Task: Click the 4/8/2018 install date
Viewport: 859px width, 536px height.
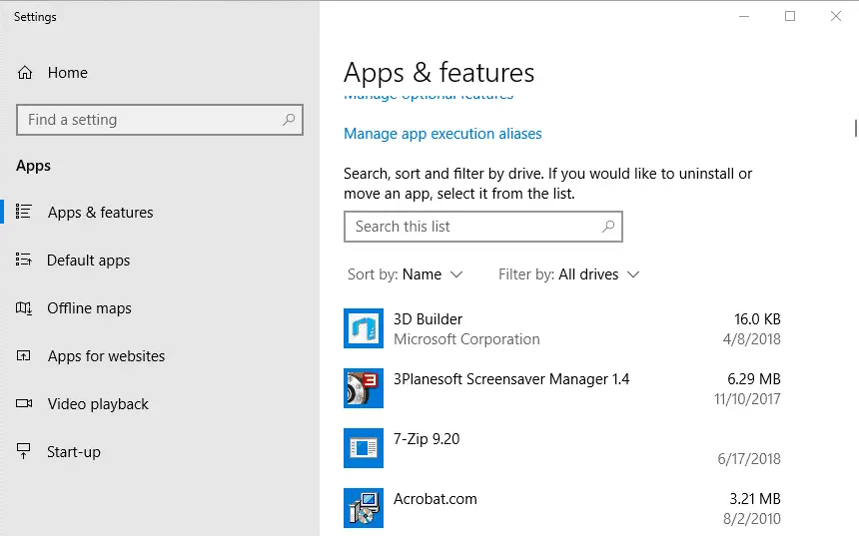Action: (x=751, y=339)
